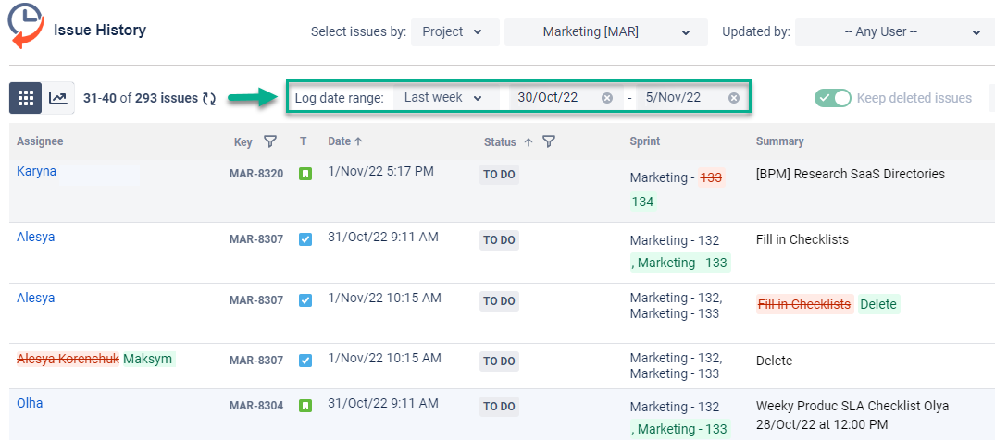
Task: Open MAR-8307 in the 9:11 AM row
Action: tap(256, 239)
